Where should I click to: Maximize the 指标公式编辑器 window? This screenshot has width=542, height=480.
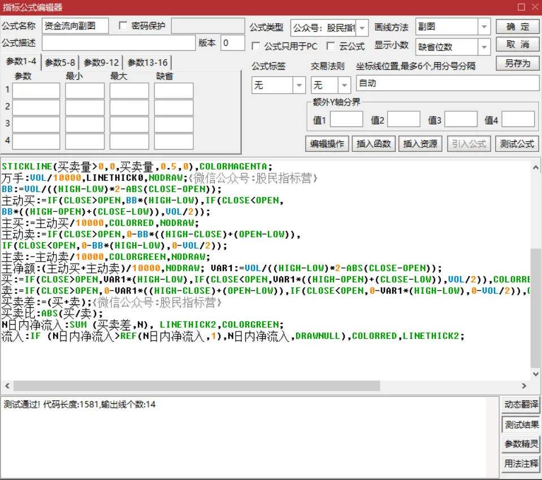(522, 7)
